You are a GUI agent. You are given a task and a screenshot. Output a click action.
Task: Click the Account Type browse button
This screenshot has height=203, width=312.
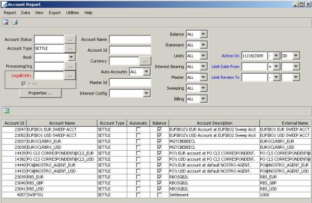70,49
